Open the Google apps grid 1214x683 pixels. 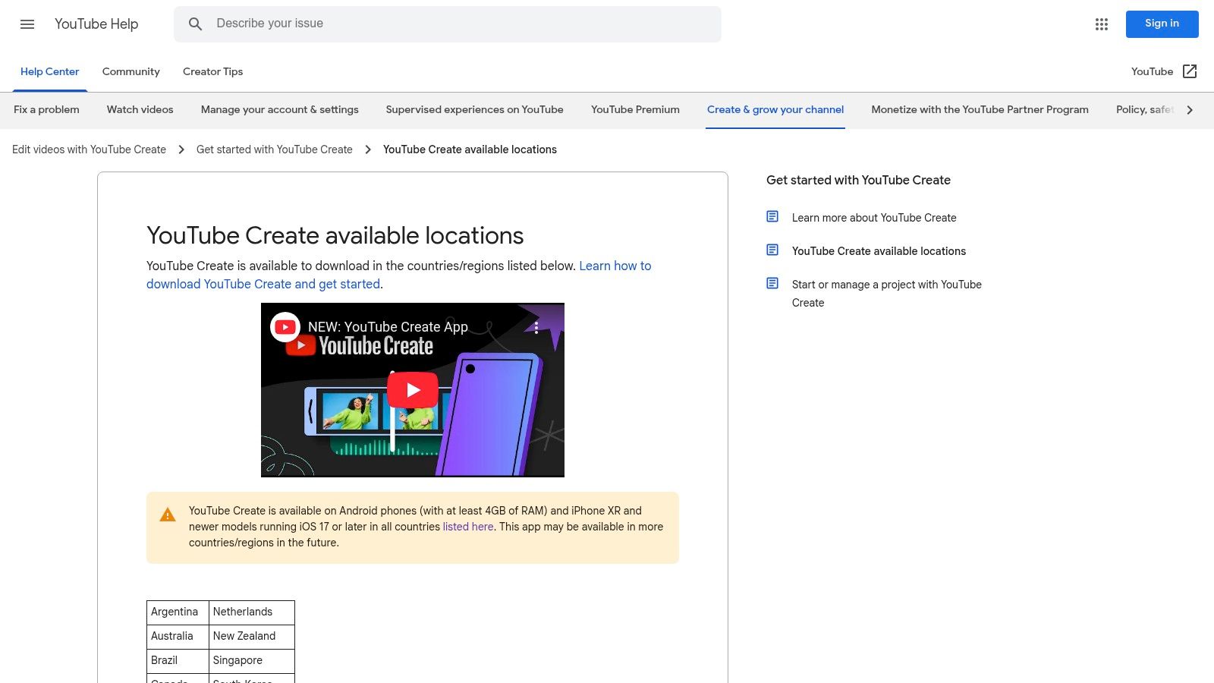click(x=1102, y=24)
